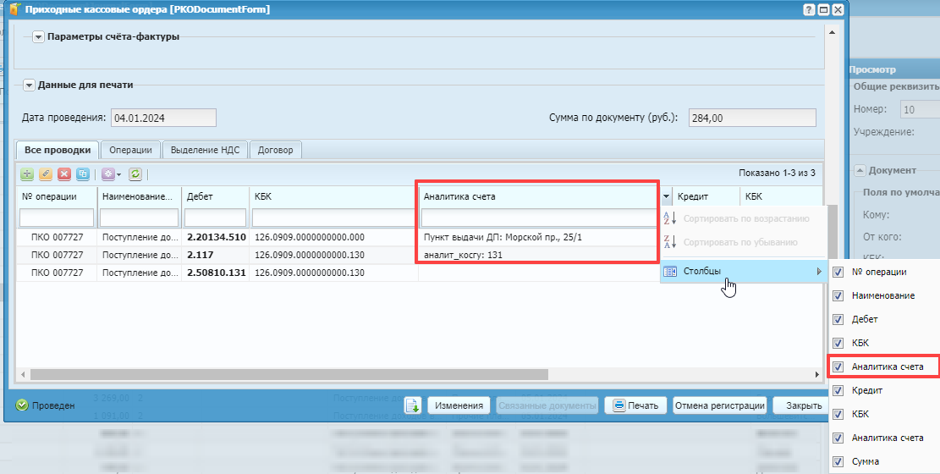Click the Отмена регистрации button
The image size is (940, 474).
pyautogui.click(x=719, y=405)
